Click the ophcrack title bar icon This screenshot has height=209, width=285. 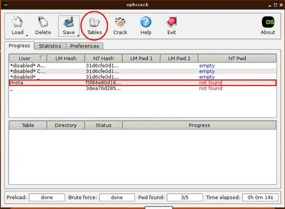(5, 4)
